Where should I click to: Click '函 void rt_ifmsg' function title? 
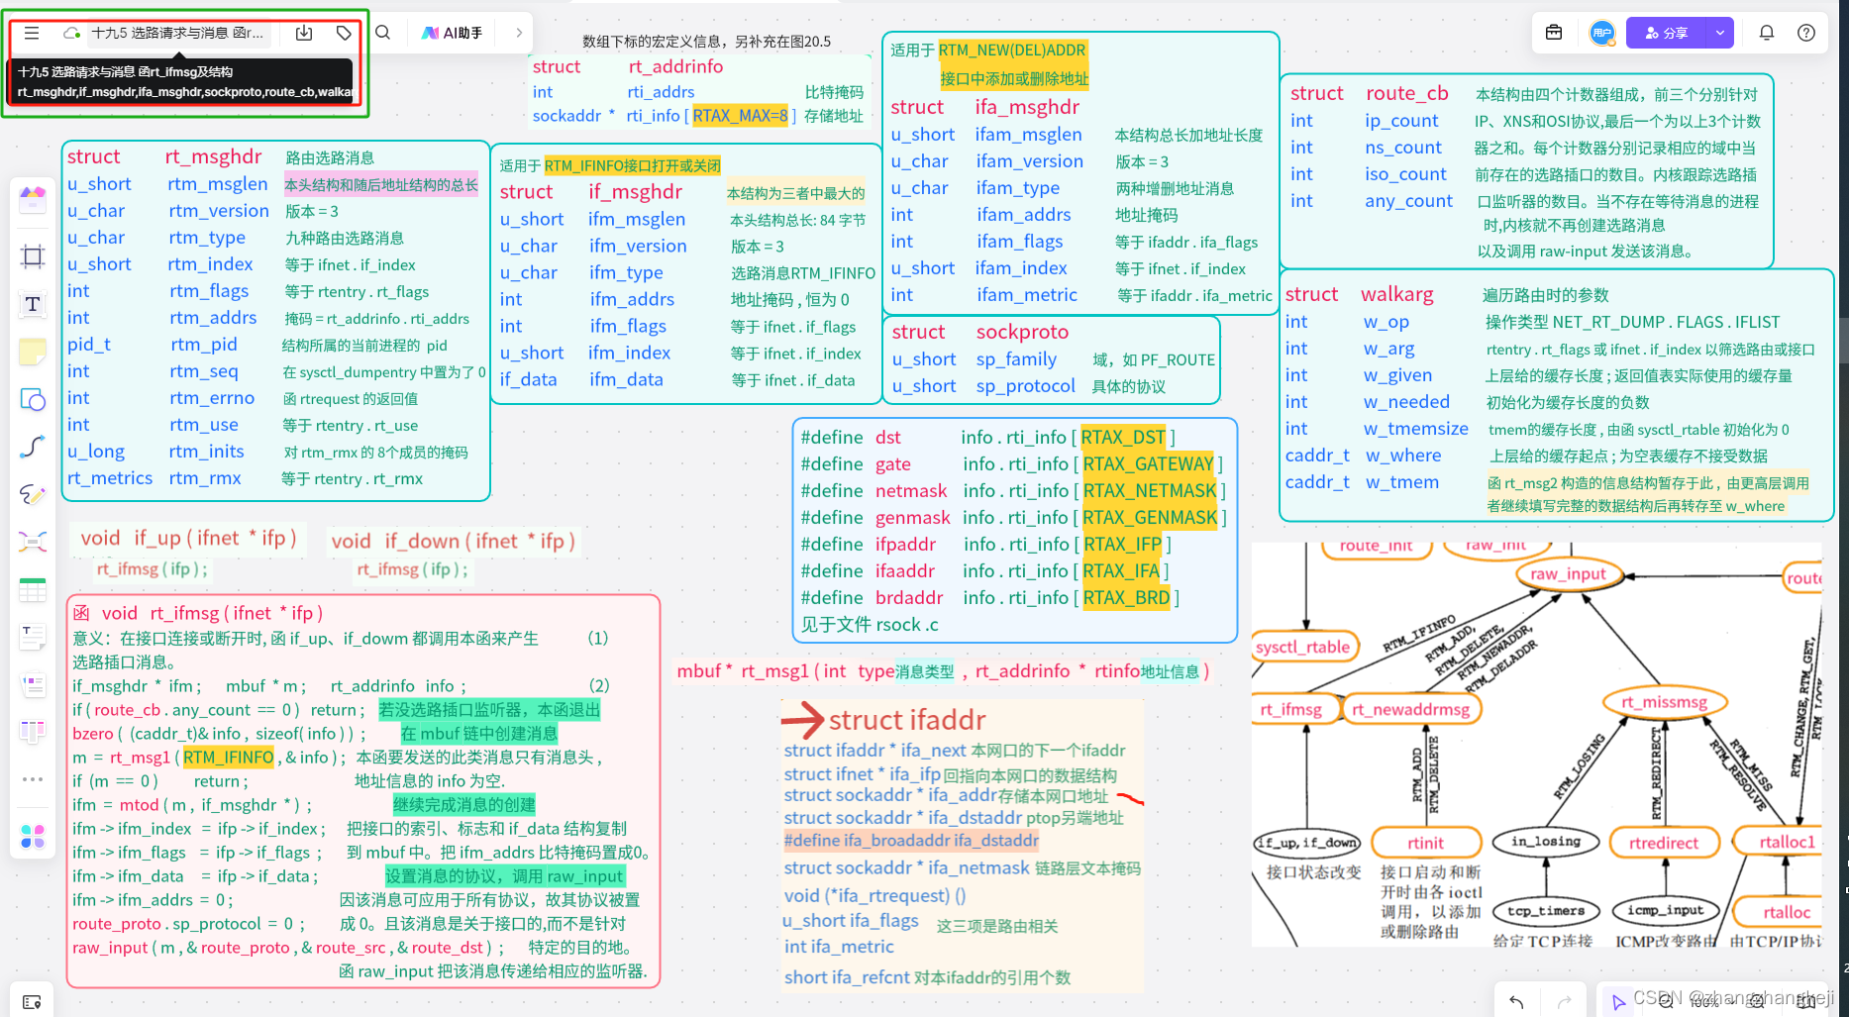[x=198, y=613]
